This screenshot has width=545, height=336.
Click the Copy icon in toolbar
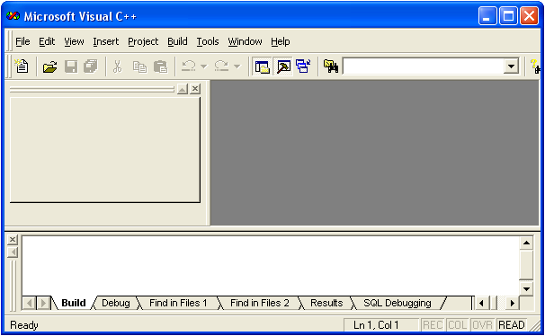(139, 66)
